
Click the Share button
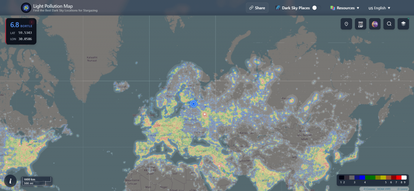(x=257, y=8)
